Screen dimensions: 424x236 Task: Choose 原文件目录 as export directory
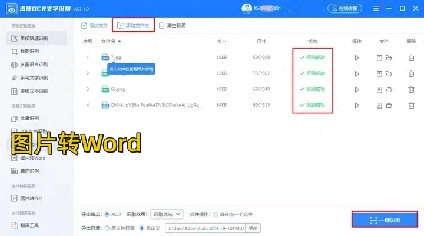click(x=107, y=228)
